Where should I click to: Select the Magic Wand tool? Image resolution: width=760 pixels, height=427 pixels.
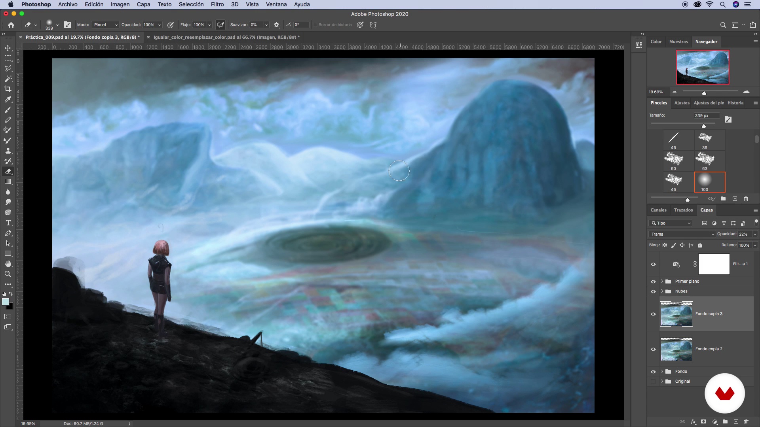pyautogui.click(x=8, y=79)
